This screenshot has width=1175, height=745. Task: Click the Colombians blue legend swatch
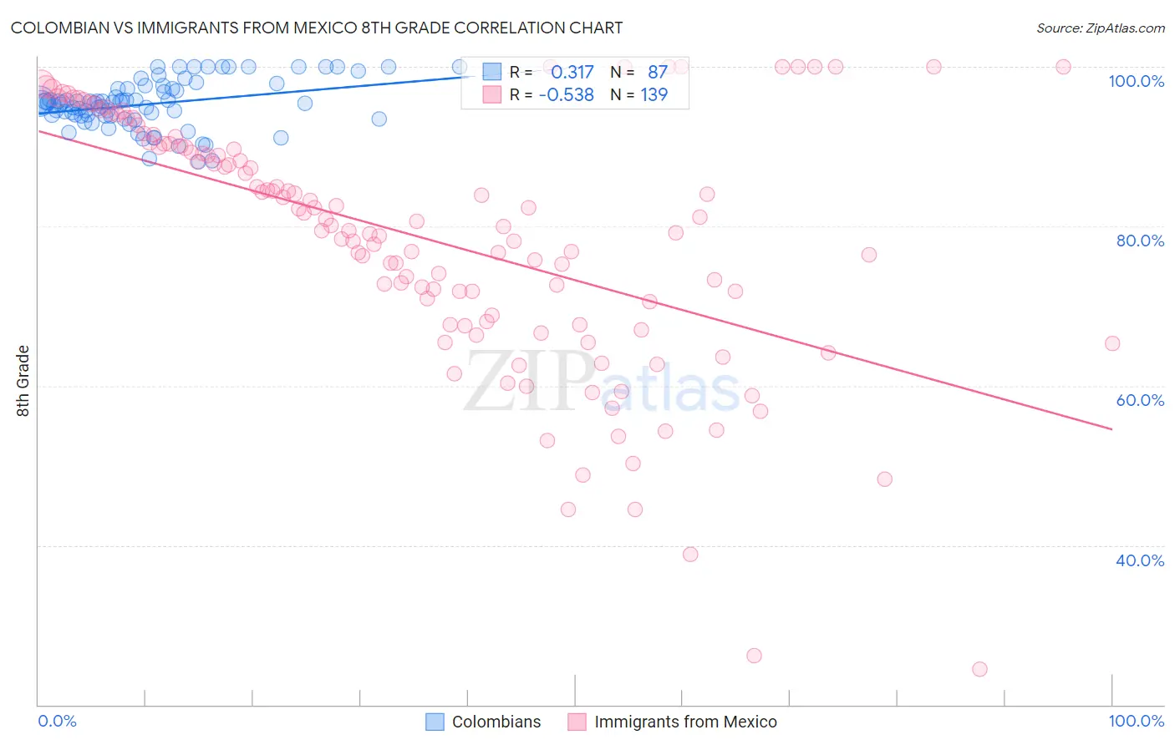pyautogui.click(x=435, y=722)
